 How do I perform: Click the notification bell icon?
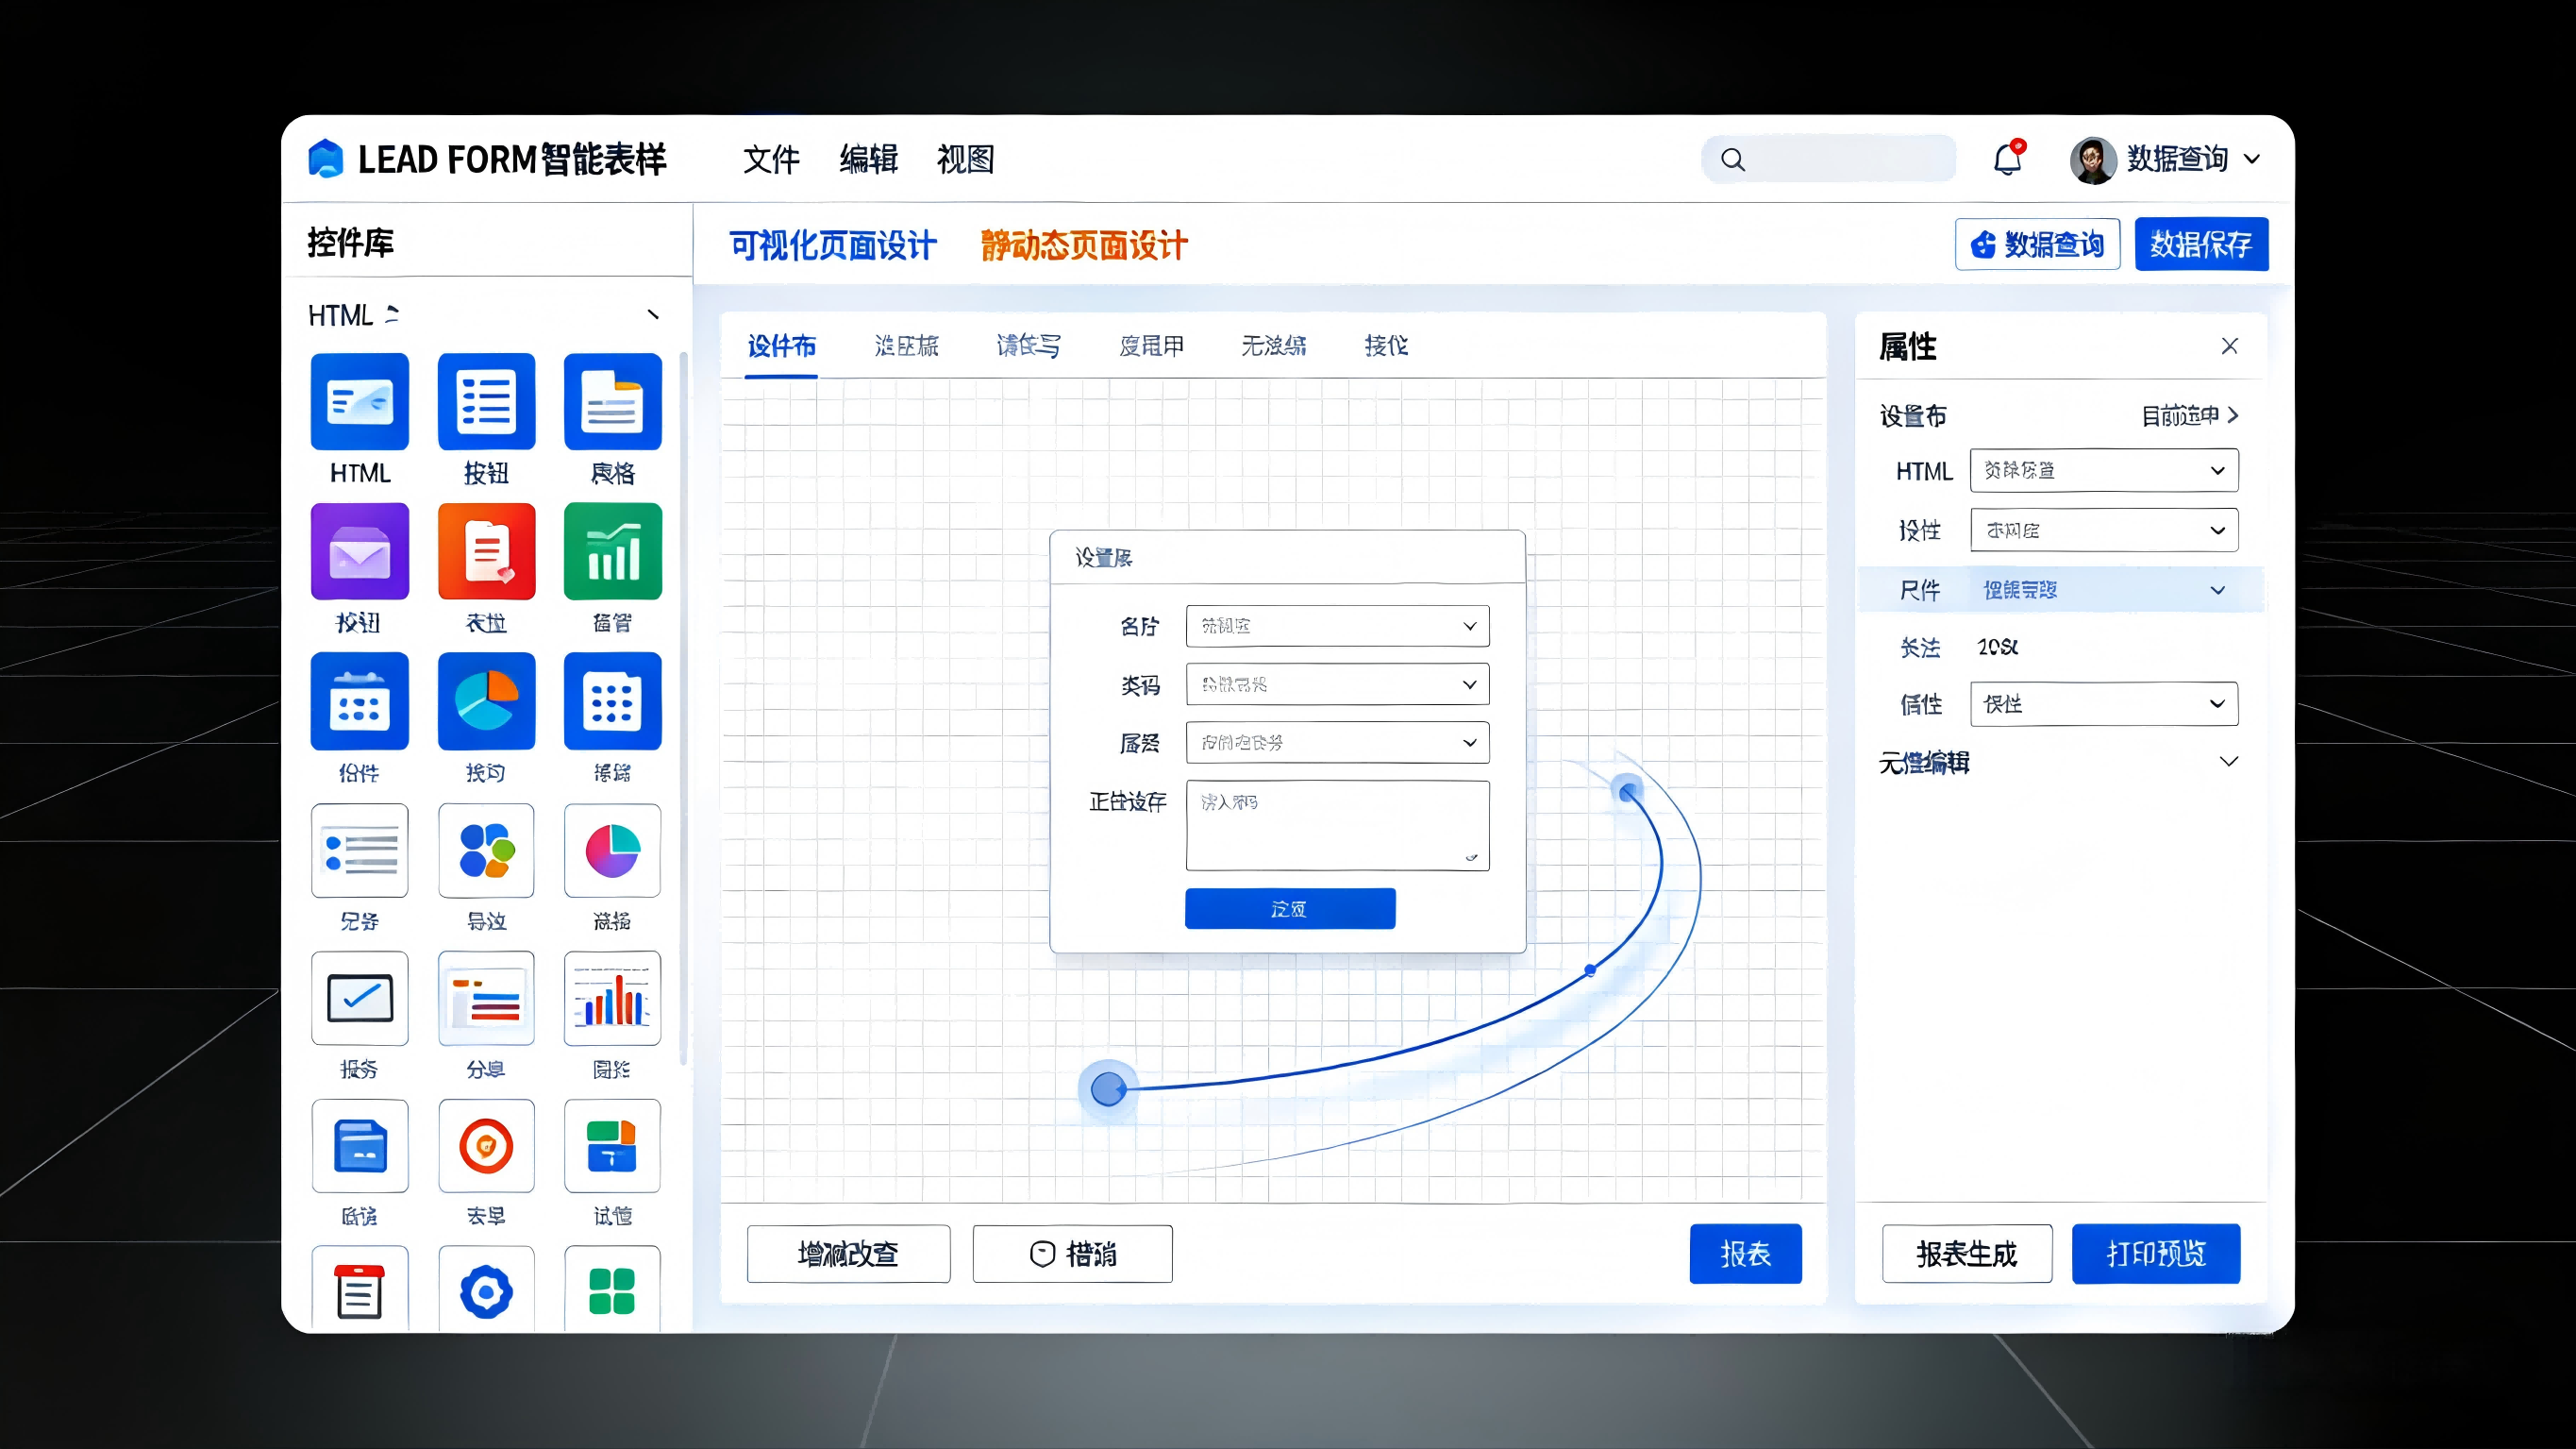2007,160
